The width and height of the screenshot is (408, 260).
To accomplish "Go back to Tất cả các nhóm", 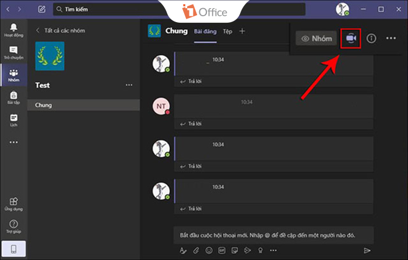I will click(x=61, y=30).
